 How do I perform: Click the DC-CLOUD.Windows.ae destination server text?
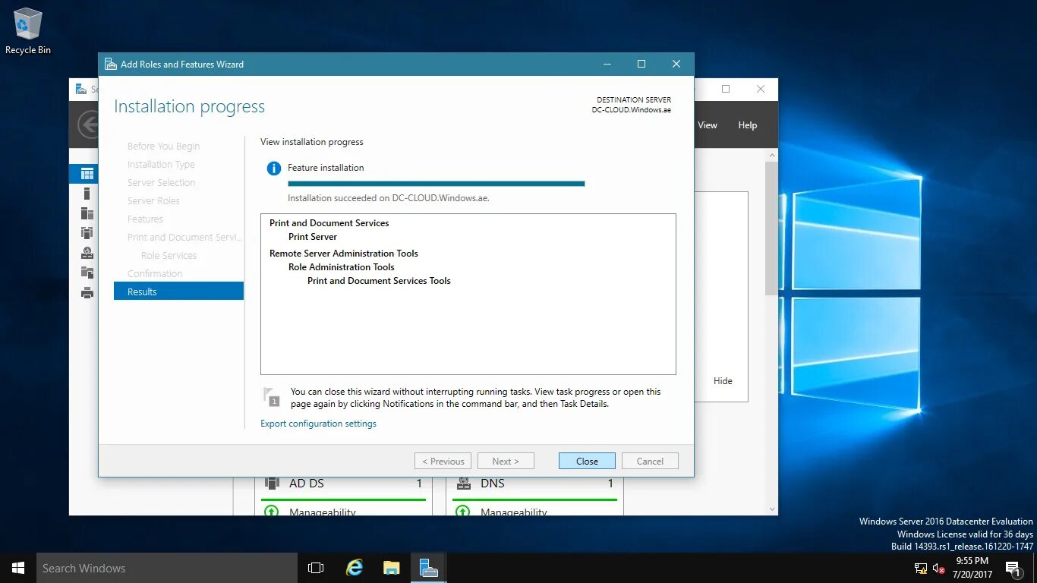click(x=632, y=110)
